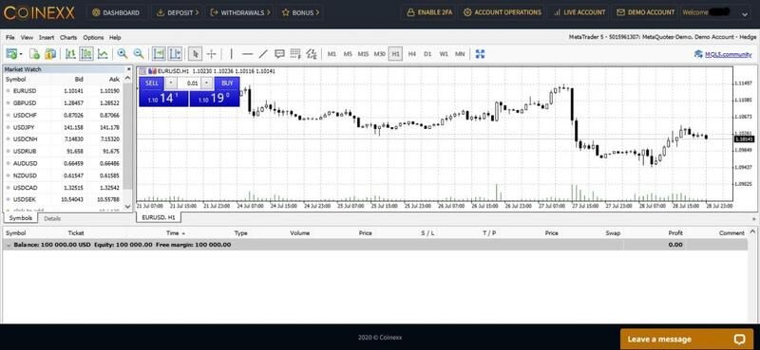Set timeframe to M15

click(x=364, y=54)
